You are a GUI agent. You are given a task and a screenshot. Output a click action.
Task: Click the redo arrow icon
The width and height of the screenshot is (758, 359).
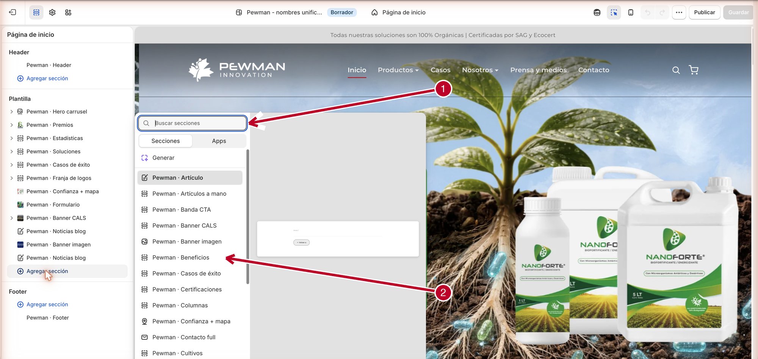pos(662,12)
